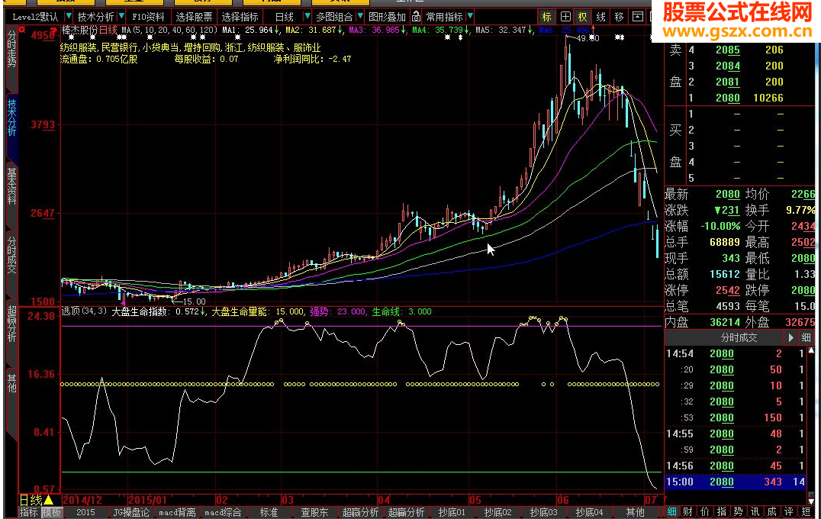Select the 势 trend icon at bottom right

pyautogui.click(x=737, y=511)
